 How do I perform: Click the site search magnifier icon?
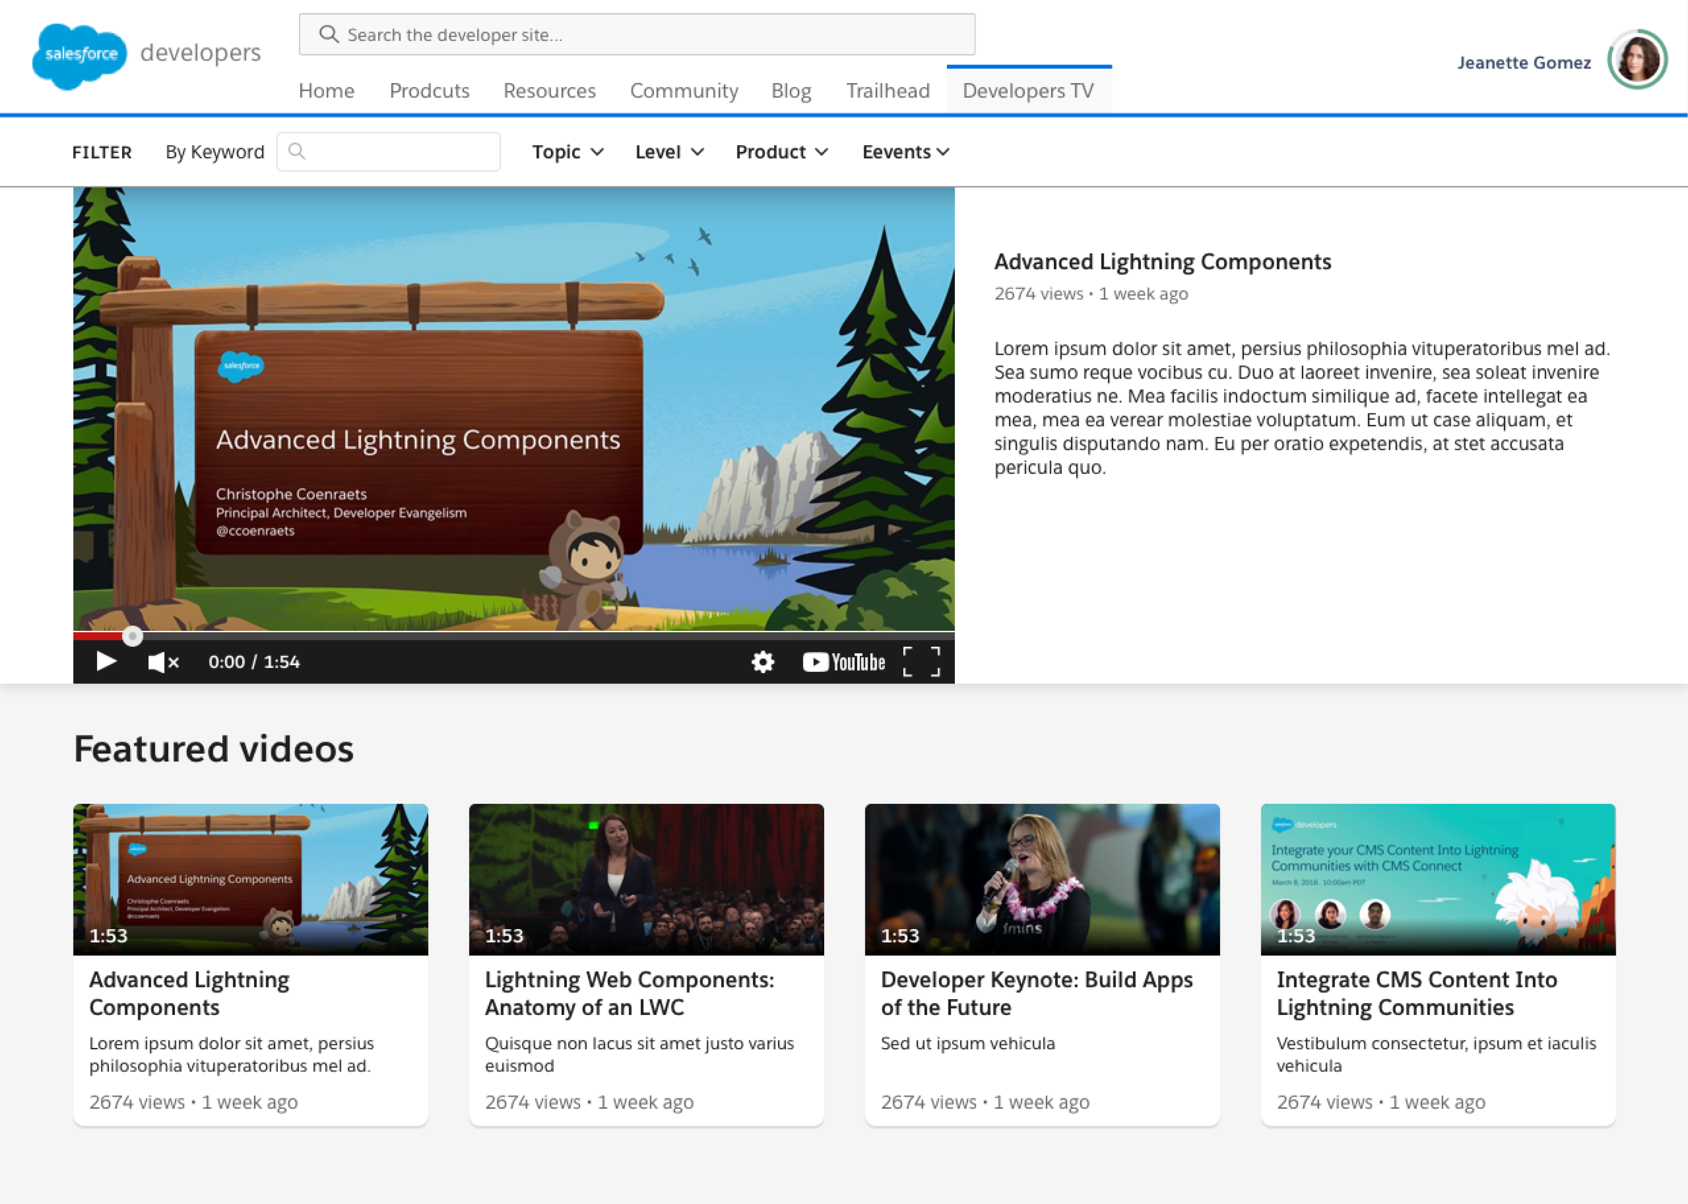click(x=329, y=34)
